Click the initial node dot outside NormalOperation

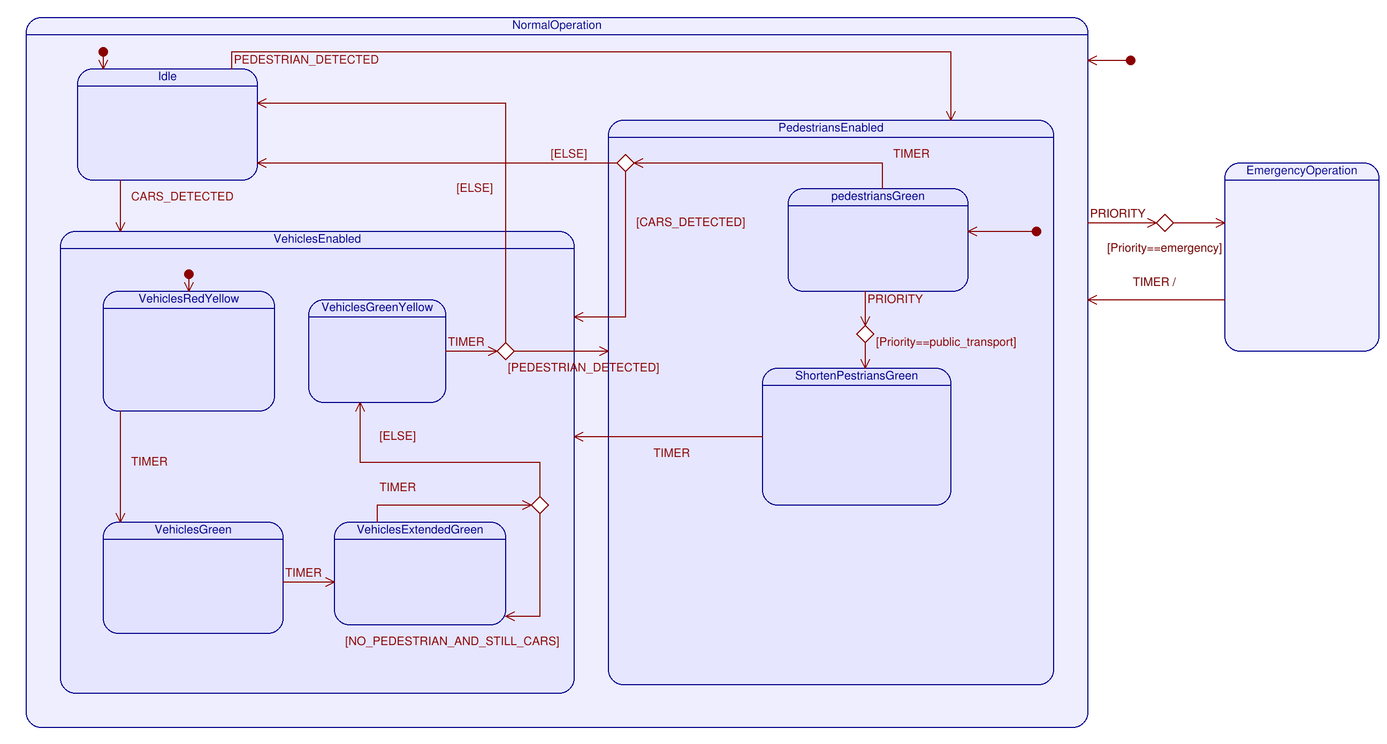pyautogui.click(x=1131, y=60)
